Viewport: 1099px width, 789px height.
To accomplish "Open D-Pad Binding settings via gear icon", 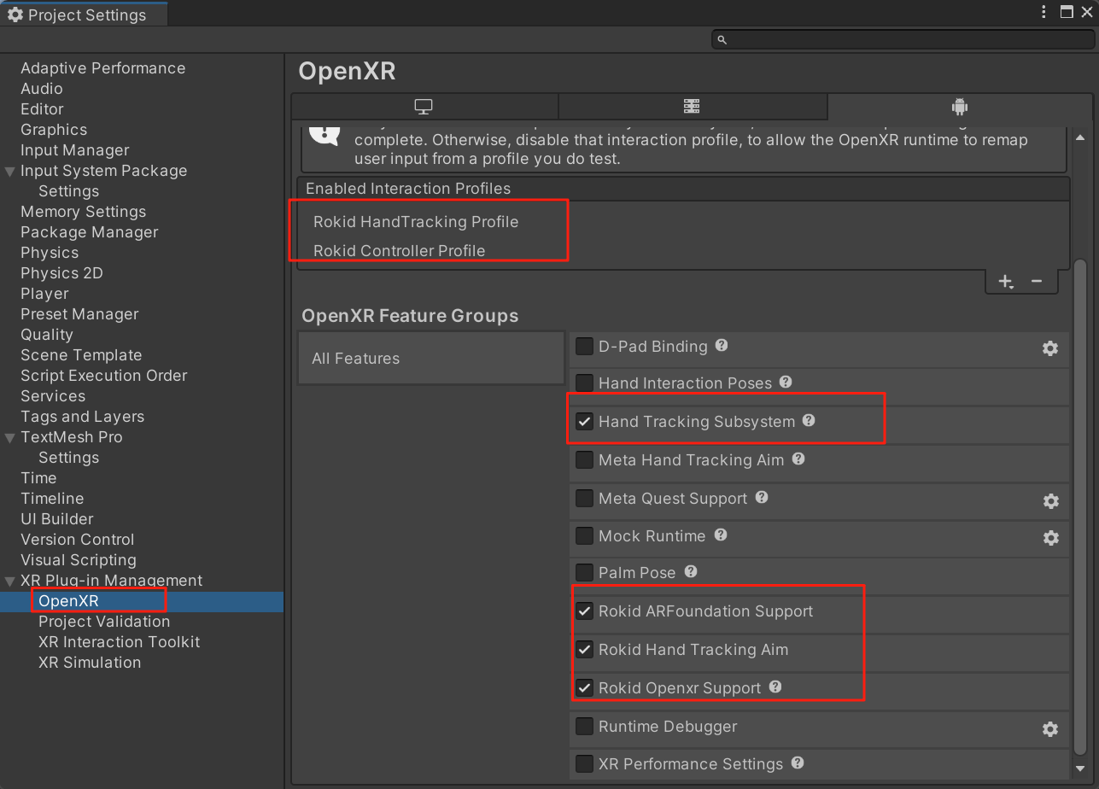I will tap(1050, 348).
